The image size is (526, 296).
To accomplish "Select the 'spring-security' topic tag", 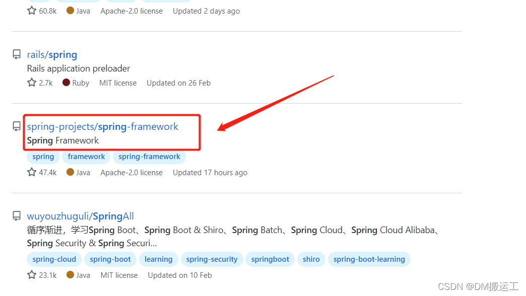I will tap(212, 259).
